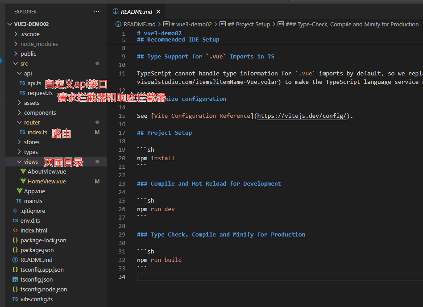Expand the types folder
The image size is (423, 307).
pos(20,152)
